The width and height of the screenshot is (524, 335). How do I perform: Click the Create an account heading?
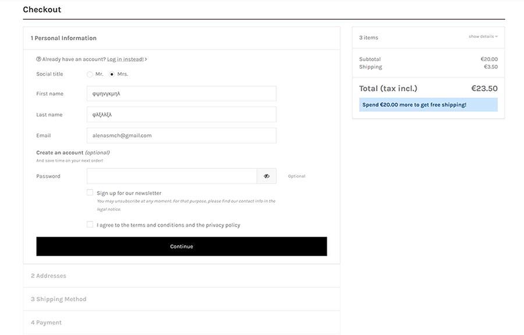pos(73,153)
